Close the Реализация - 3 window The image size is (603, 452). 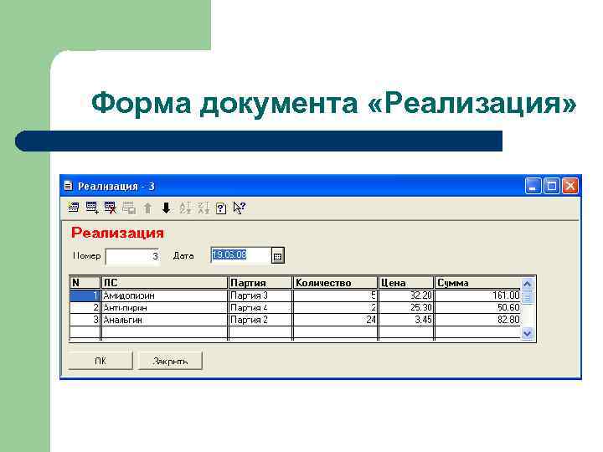tap(570, 186)
